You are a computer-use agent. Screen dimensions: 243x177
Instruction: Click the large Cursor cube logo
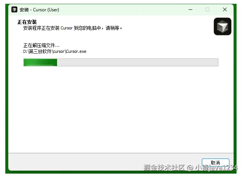[222, 26]
